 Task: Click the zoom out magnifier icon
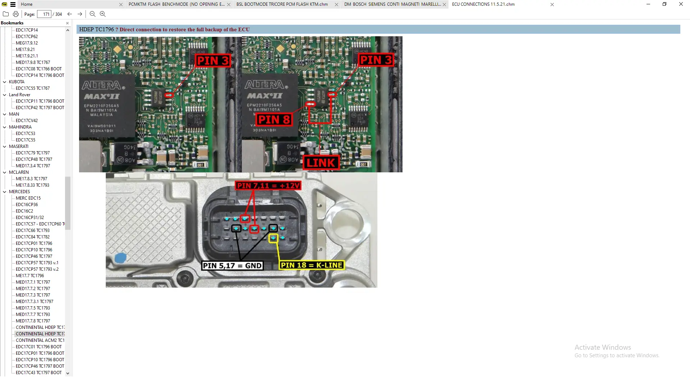tap(92, 14)
